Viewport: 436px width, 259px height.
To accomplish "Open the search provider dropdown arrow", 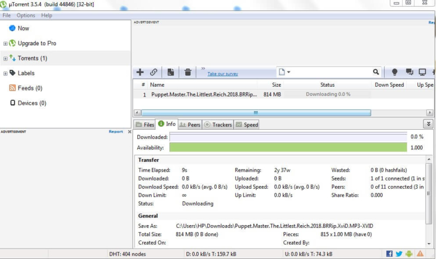I will [289, 72].
